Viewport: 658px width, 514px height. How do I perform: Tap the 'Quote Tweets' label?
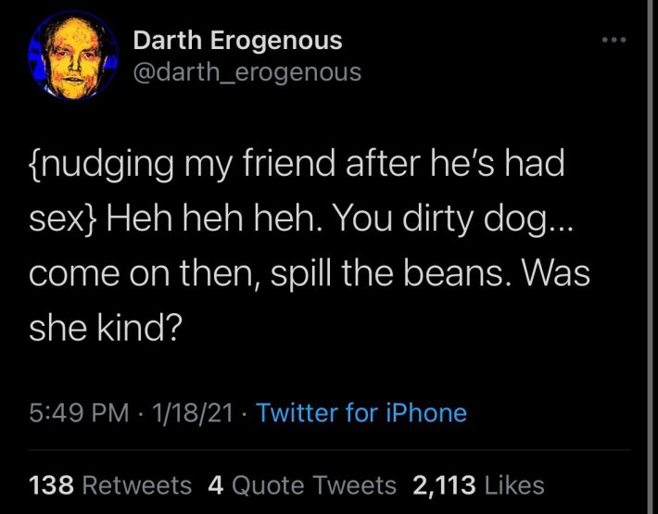(x=312, y=484)
